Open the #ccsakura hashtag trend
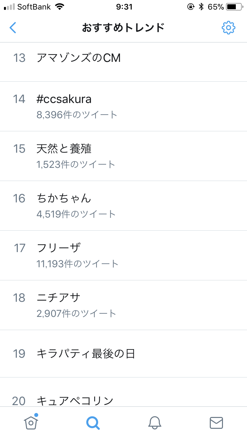This screenshot has height=439, width=247. [64, 99]
